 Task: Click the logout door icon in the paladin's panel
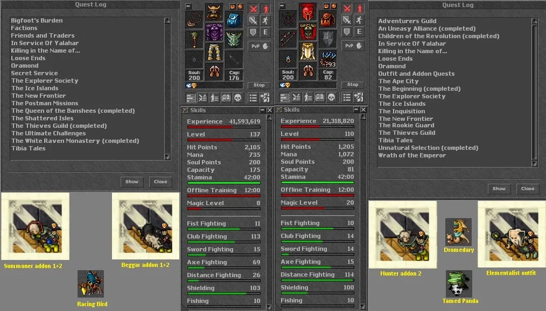click(x=359, y=97)
